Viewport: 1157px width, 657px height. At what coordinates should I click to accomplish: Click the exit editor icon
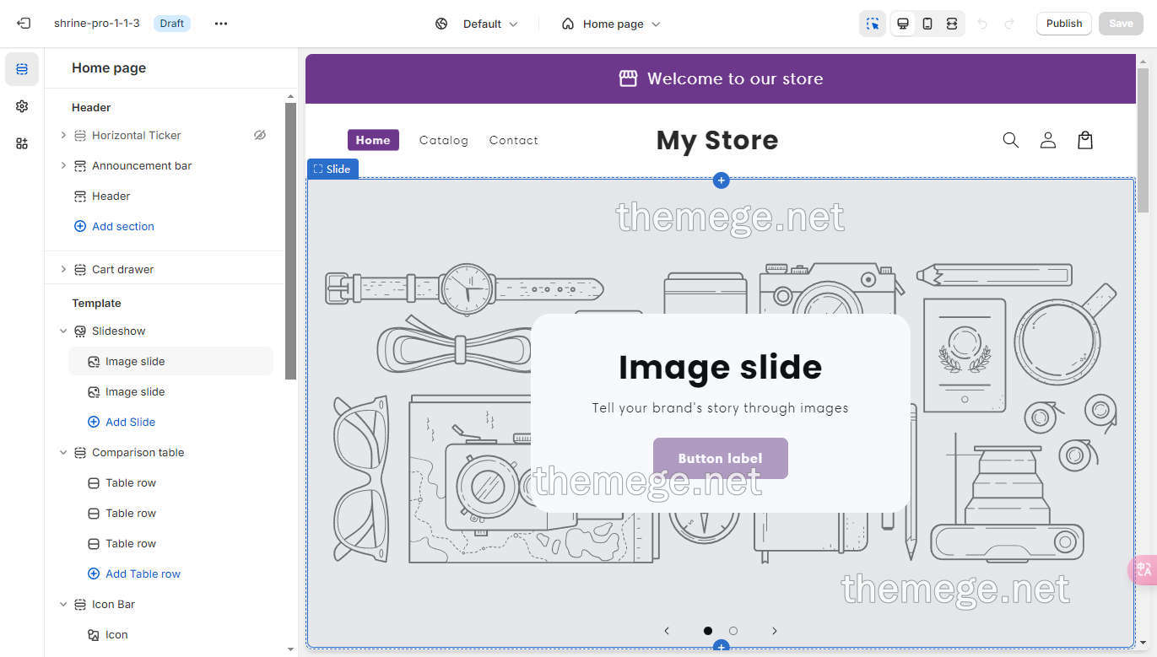pyautogui.click(x=24, y=24)
